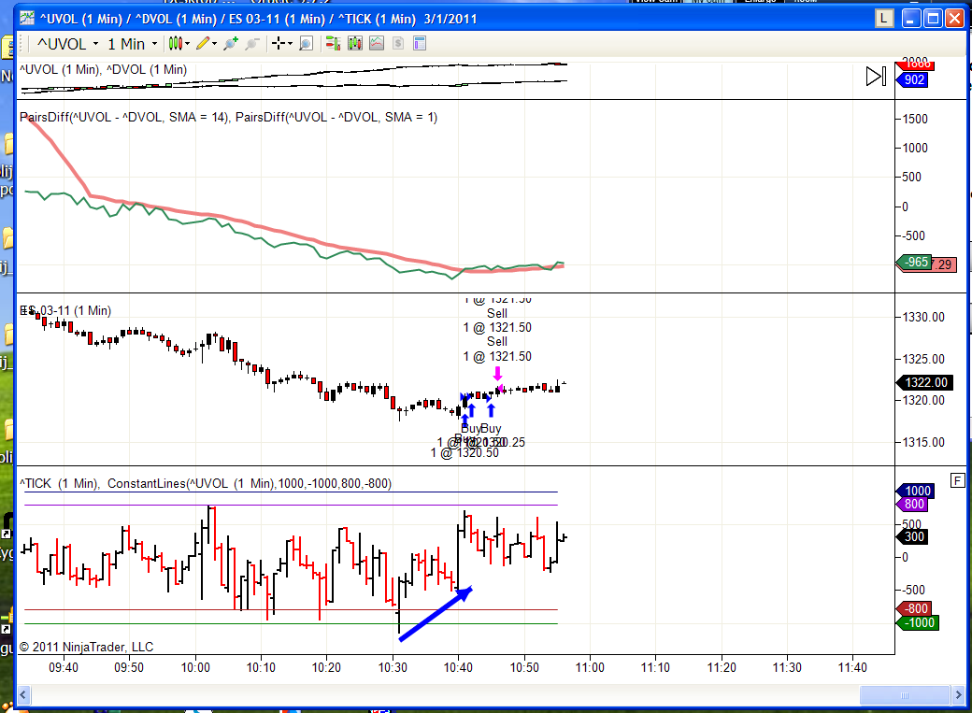
Task: Maximize the NinjaTrader chart window
Action: click(933, 19)
